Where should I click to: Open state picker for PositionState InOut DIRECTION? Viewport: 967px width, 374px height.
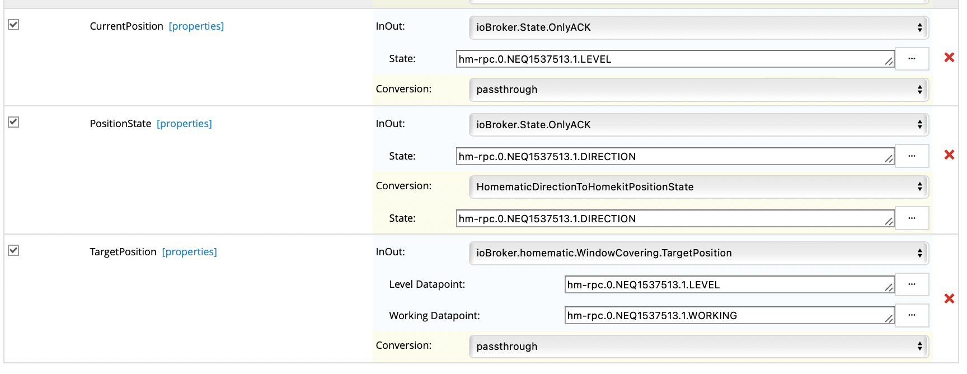pos(912,156)
